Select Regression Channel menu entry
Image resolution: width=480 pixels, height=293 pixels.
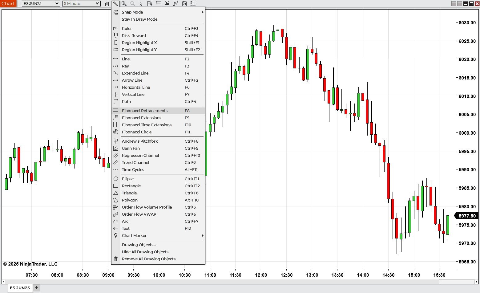point(158,155)
